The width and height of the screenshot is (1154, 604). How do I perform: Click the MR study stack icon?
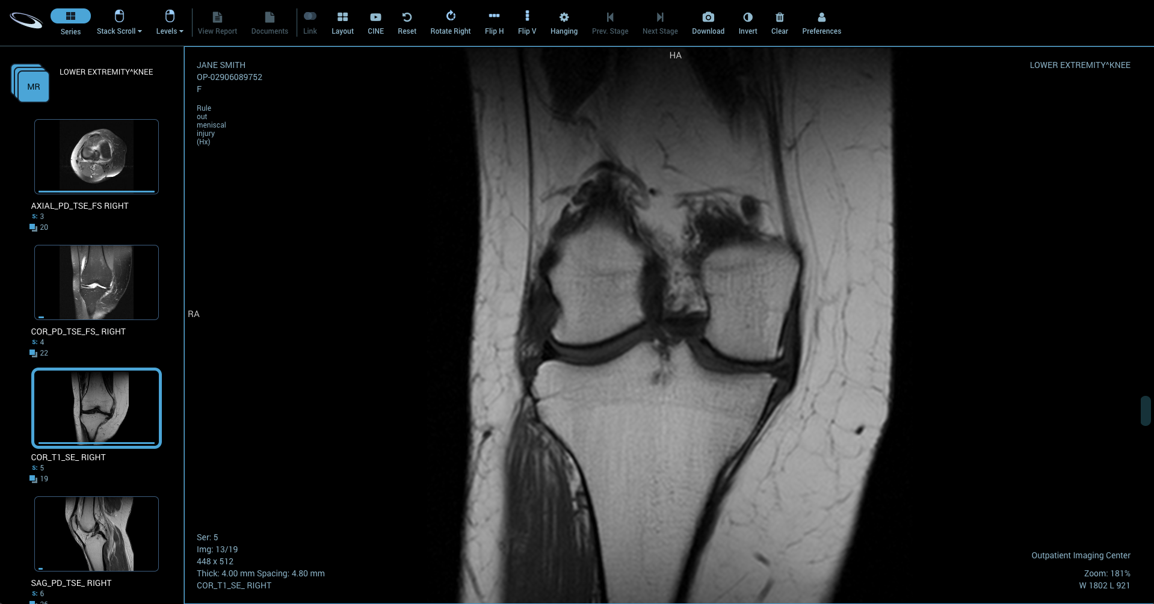pyautogui.click(x=31, y=84)
